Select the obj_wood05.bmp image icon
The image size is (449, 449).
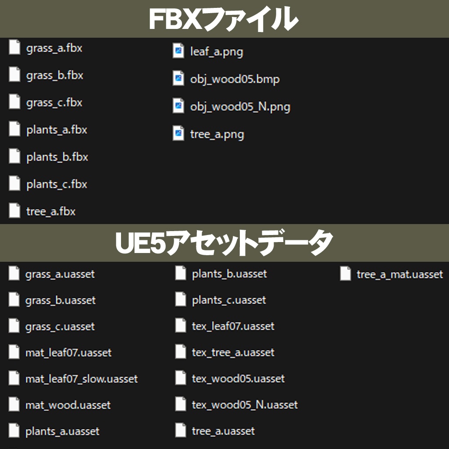click(179, 78)
